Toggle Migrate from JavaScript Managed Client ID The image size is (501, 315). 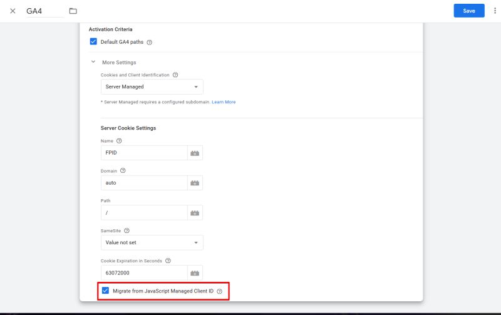105,291
